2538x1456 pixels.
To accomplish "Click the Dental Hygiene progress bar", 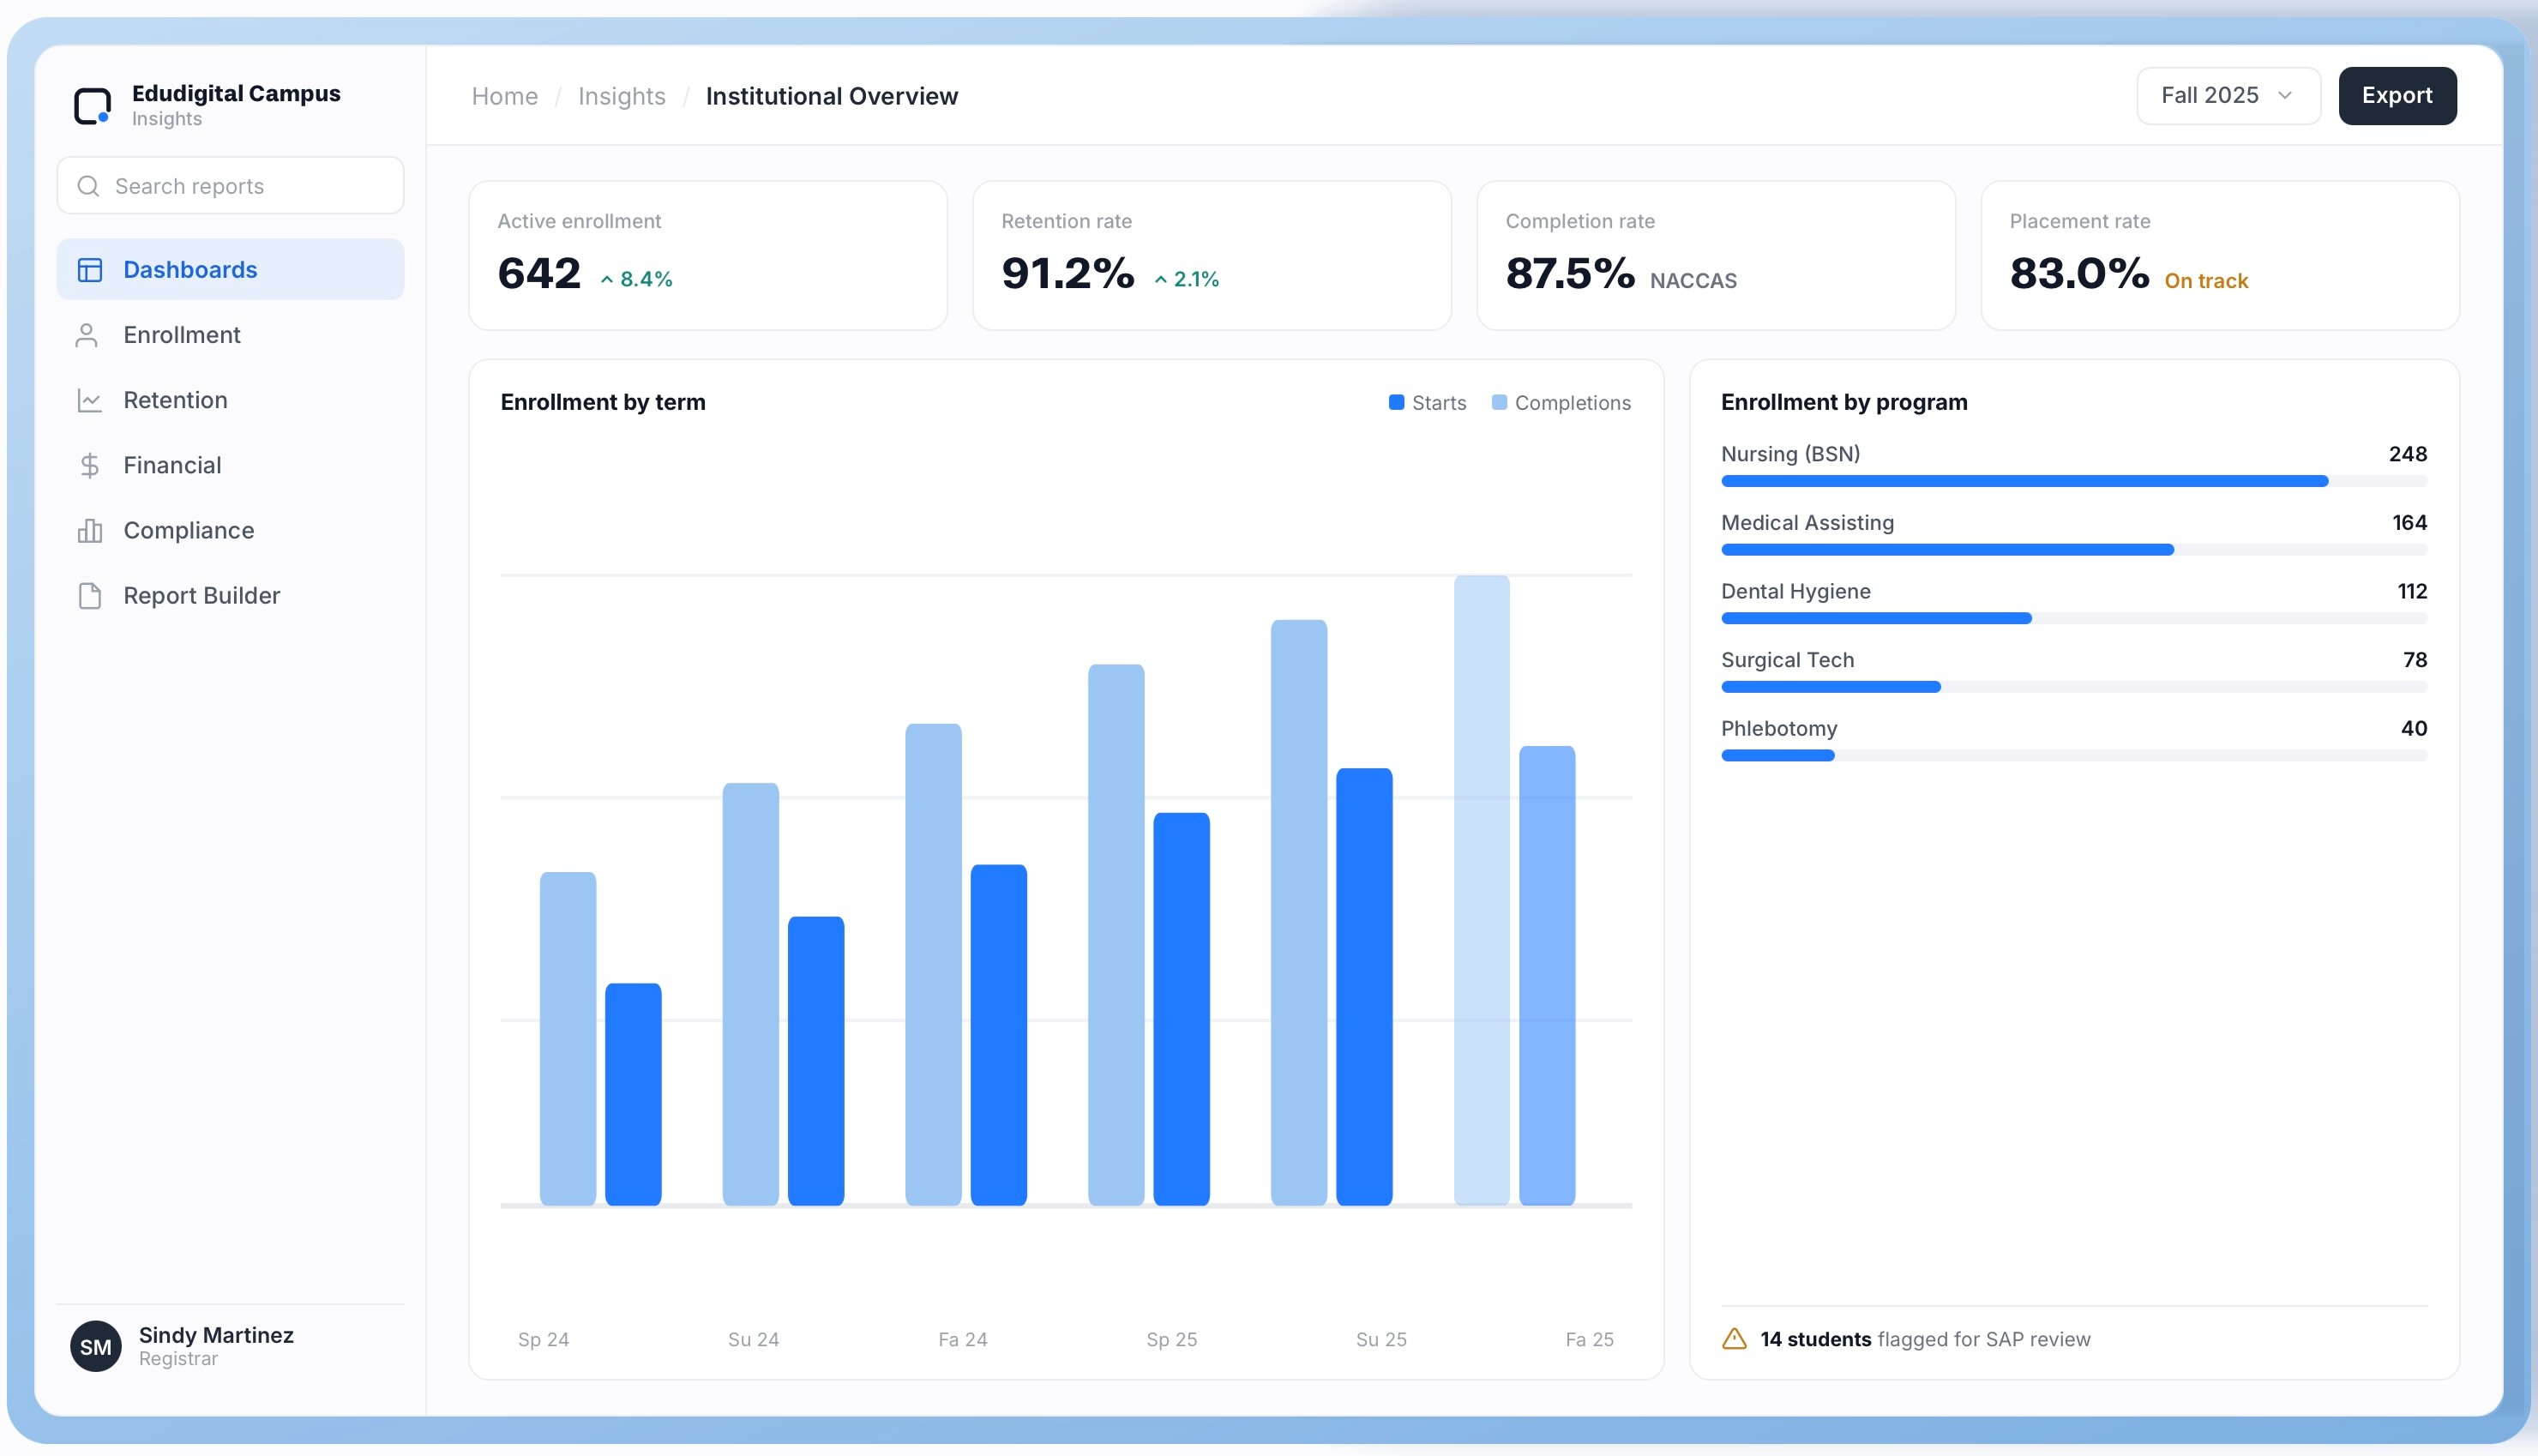I will [x=2073, y=619].
